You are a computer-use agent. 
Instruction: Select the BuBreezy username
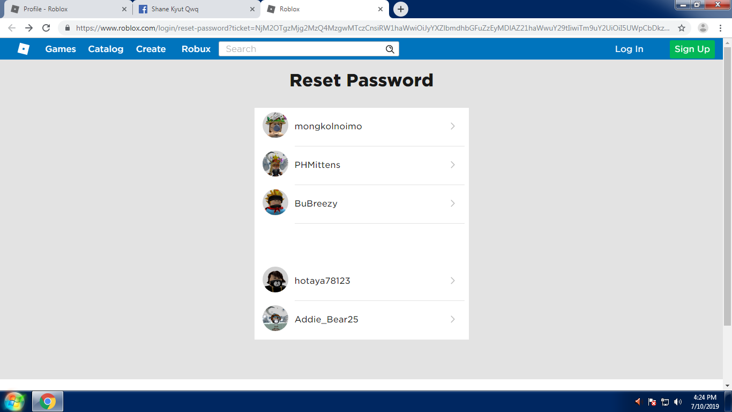tap(316, 203)
